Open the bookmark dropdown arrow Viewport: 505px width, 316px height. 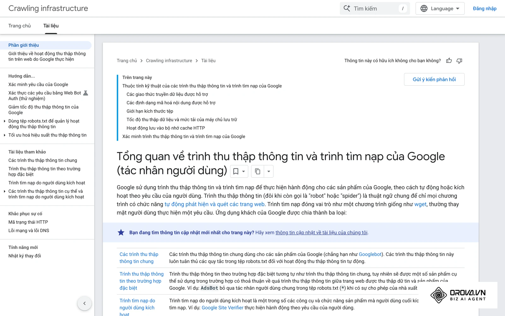coord(243,171)
